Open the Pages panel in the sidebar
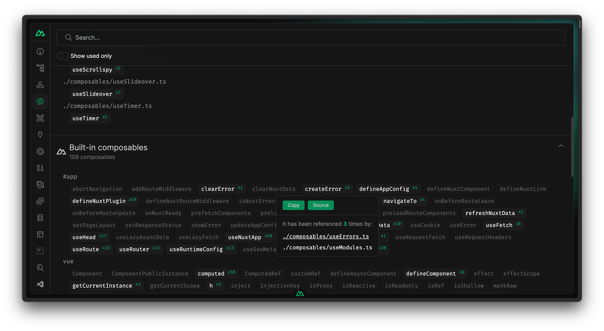Image resolution: width=604 pixels, height=331 pixels. click(x=40, y=68)
